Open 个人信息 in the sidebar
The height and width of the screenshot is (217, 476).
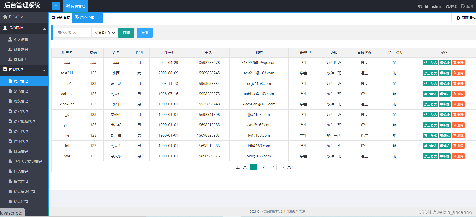tap(24, 40)
